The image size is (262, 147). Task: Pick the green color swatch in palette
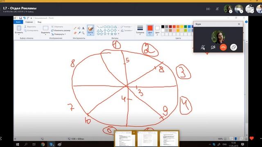(x=185, y=27)
